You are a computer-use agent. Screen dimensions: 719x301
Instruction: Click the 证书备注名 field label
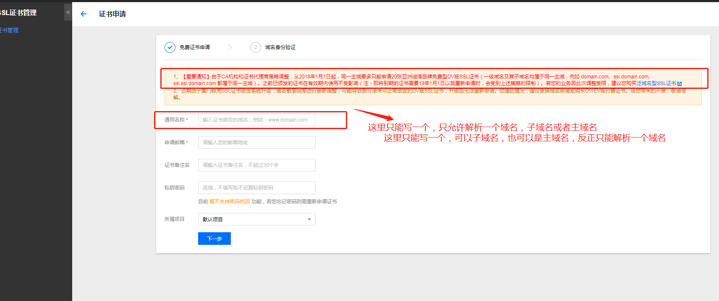click(177, 165)
